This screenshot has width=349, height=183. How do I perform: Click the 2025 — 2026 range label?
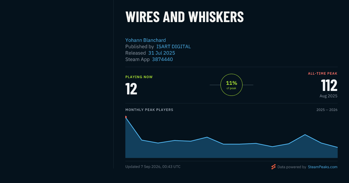[x=327, y=110]
